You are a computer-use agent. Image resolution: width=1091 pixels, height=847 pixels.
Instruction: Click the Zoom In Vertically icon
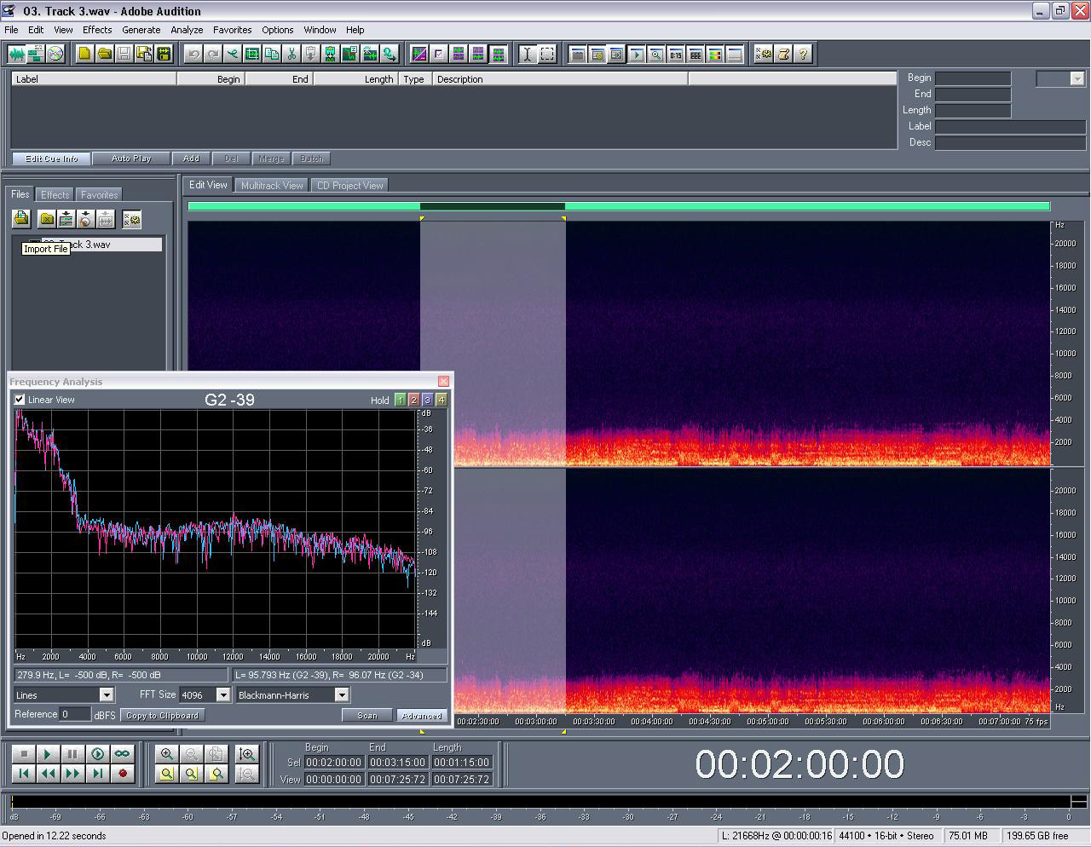[x=247, y=754]
